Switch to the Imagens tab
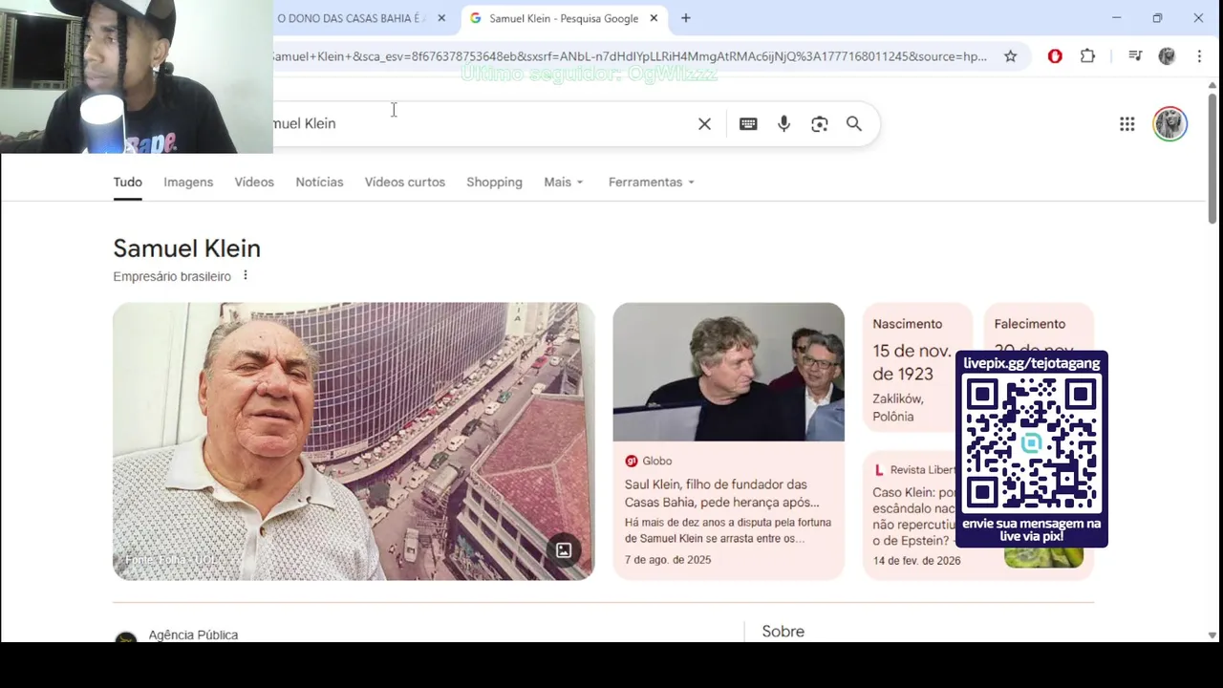This screenshot has width=1223, height=688. pos(188,183)
